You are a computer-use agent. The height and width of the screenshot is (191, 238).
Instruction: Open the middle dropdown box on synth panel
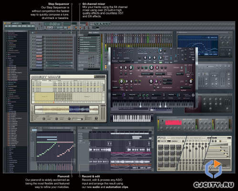(x=160, y=74)
